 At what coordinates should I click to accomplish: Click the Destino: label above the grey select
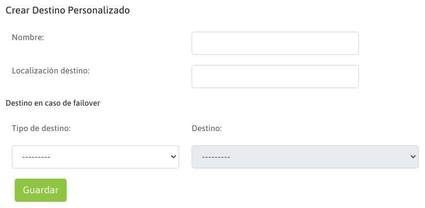tap(206, 128)
